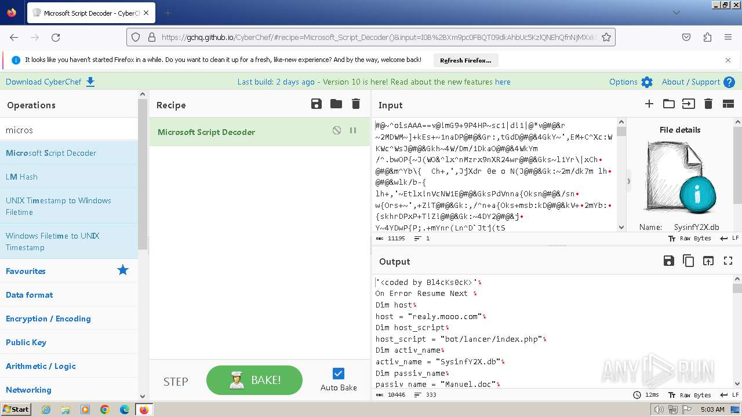
Task: Click the URL address bar
Action: tap(371, 37)
